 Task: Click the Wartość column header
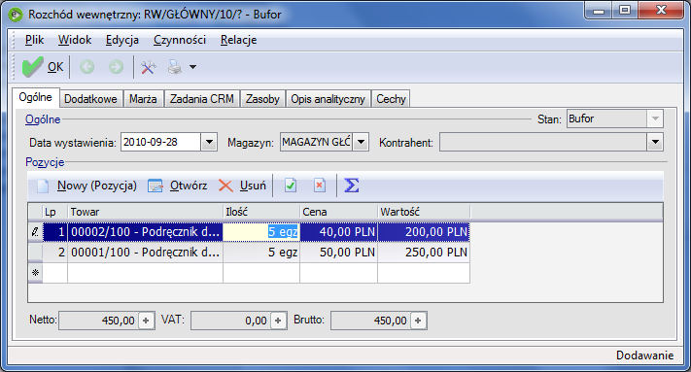click(x=424, y=212)
